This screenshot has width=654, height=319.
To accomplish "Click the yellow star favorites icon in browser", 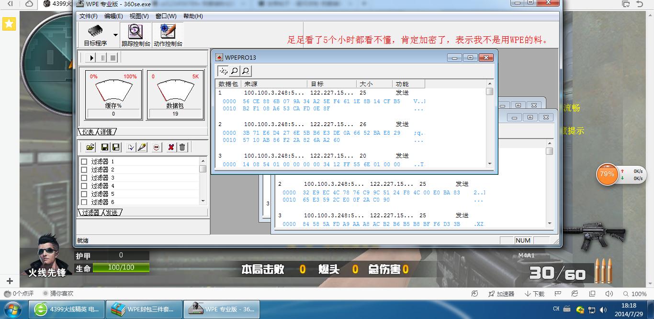I will click(9, 23).
